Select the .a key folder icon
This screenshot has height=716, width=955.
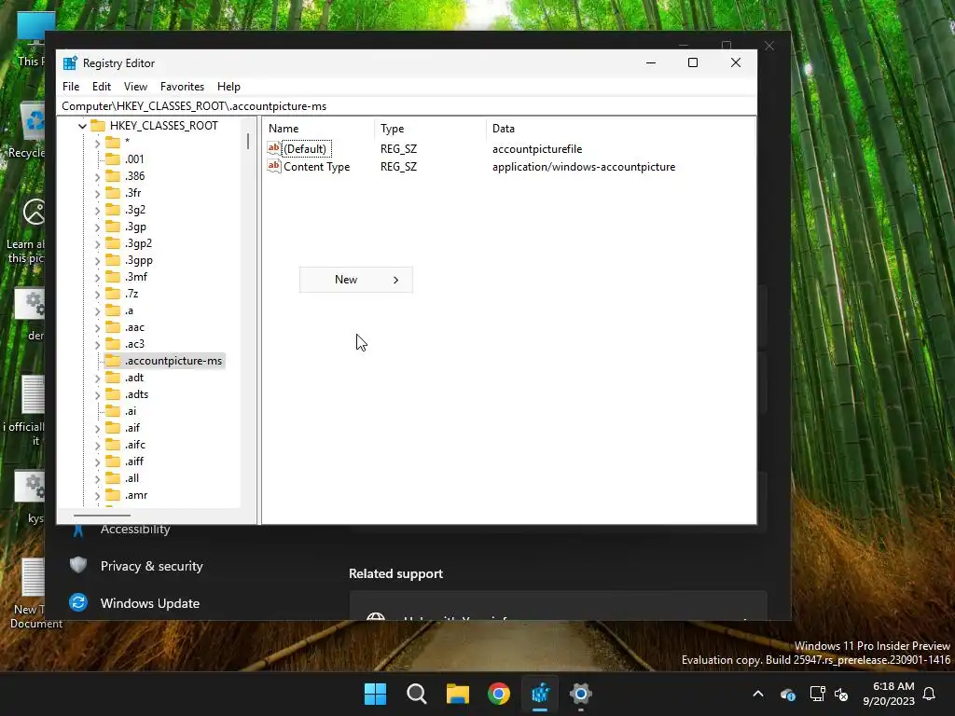click(113, 310)
